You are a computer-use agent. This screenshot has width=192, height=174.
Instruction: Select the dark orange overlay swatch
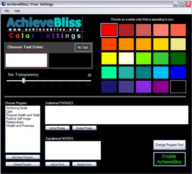[x=126, y=44]
